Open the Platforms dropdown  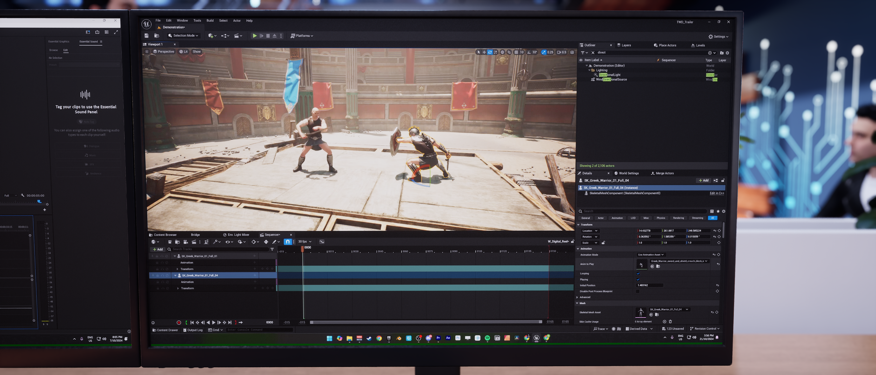click(302, 36)
